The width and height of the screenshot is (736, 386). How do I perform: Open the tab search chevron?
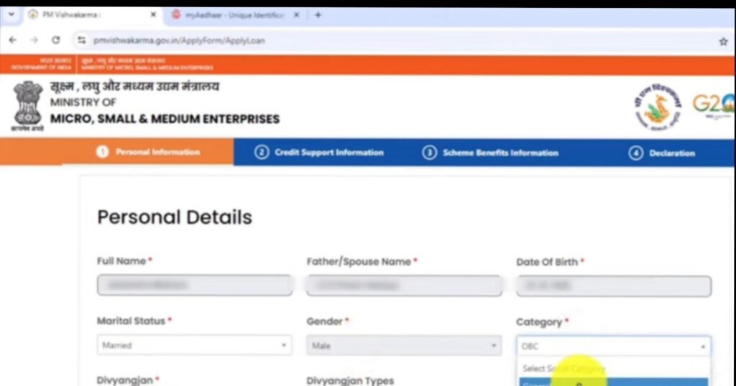pos(11,14)
